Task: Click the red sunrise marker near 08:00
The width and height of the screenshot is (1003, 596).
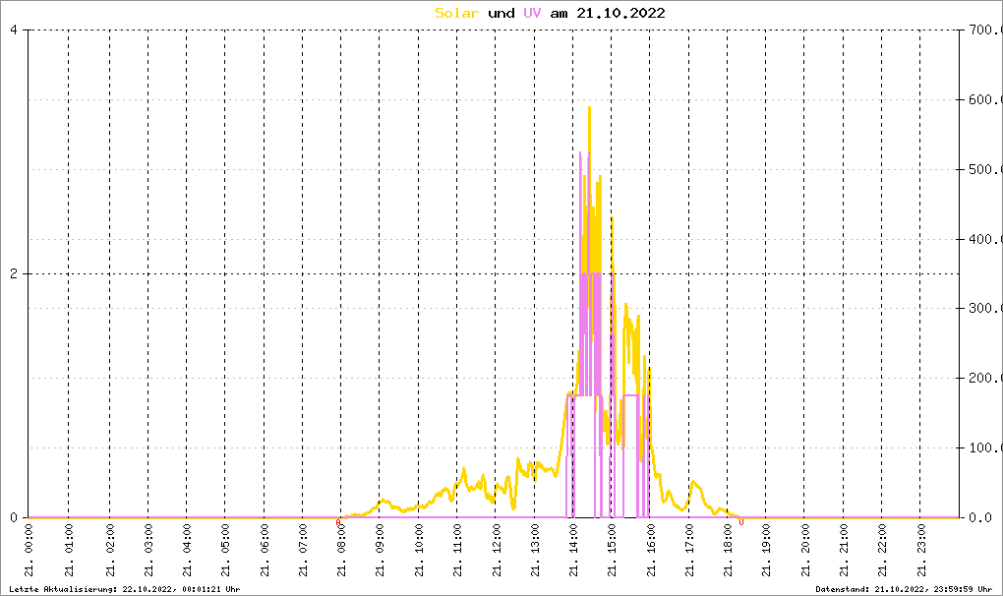Action: 337,522
